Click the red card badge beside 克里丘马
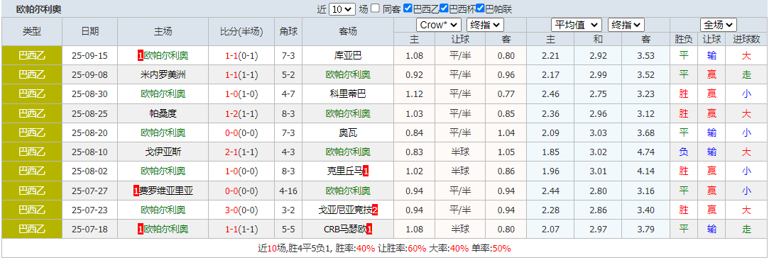Image resolution: width=769 pixels, height=260 pixels. coord(366,171)
